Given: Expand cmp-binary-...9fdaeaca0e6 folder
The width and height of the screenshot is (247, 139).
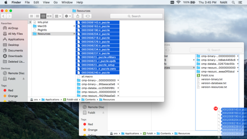Looking at the screenshot, I should 118,84.
